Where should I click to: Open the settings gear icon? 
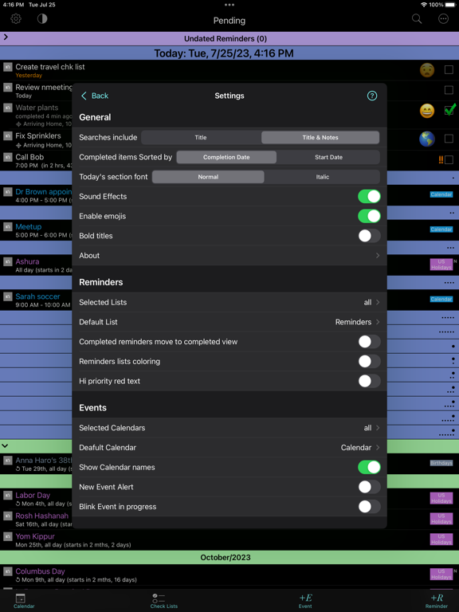coord(16,19)
